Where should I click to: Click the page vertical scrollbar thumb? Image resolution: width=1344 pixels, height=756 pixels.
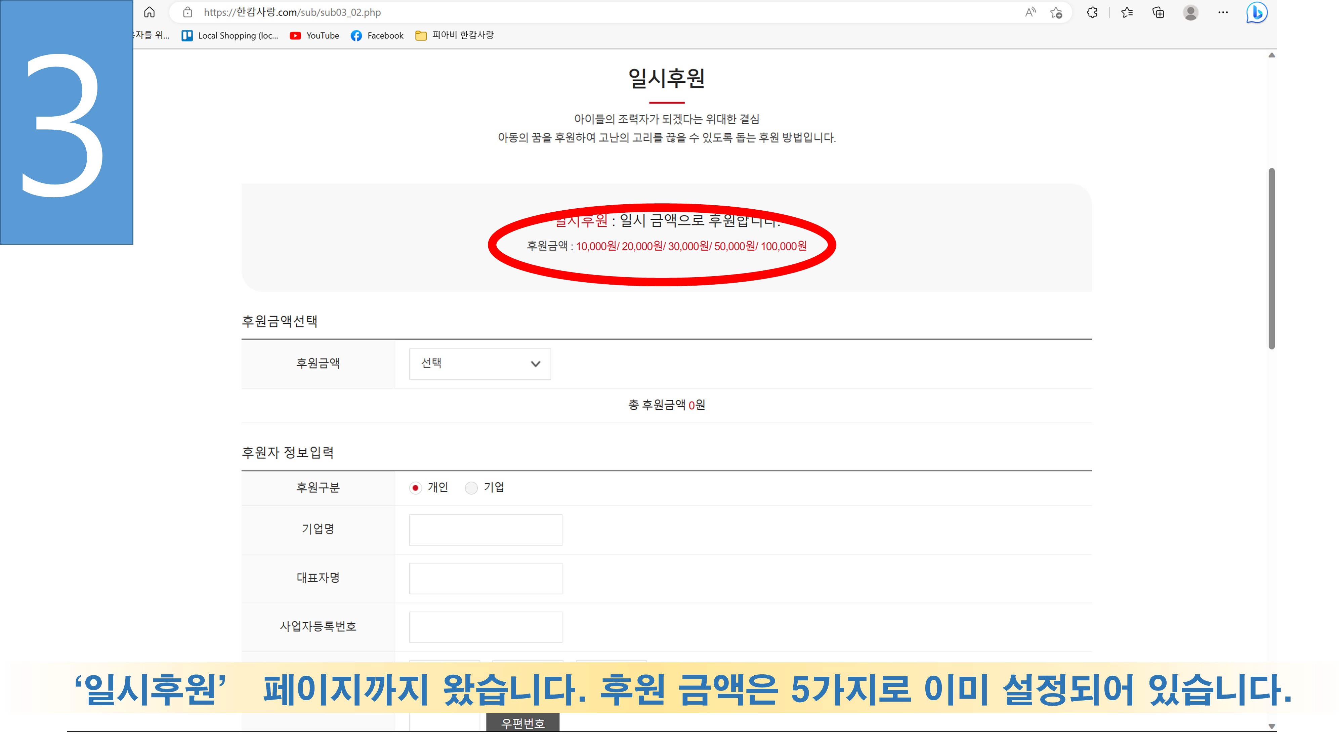(x=1271, y=258)
